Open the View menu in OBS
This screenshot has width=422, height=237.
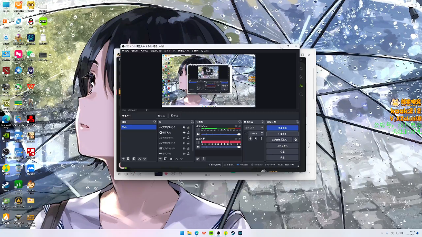(x=144, y=51)
